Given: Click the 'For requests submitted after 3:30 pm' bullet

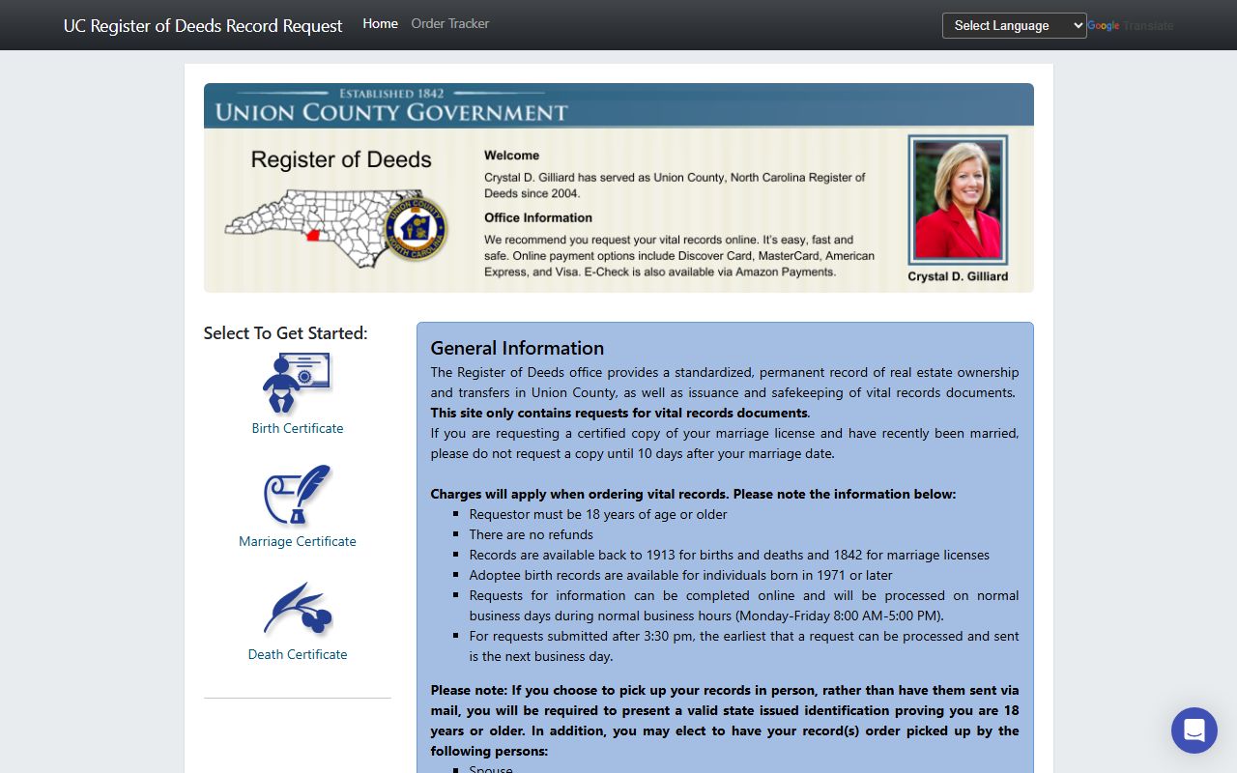Looking at the screenshot, I should pyautogui.click(x=744, y=646).
